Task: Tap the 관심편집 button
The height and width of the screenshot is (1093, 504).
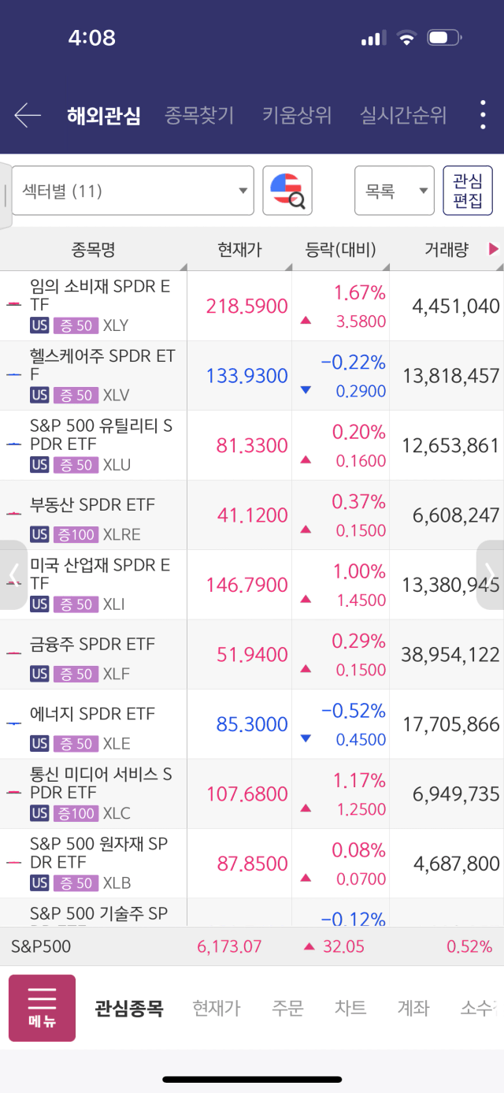Action: 468,191
